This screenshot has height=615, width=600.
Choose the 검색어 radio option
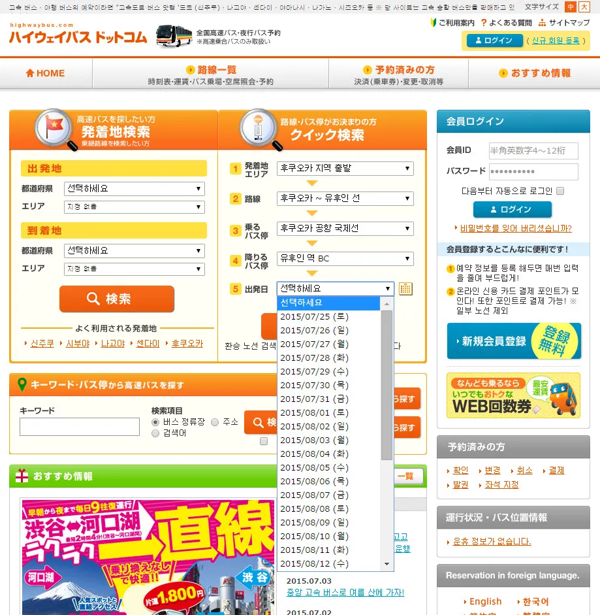click(x=155, y=433)
